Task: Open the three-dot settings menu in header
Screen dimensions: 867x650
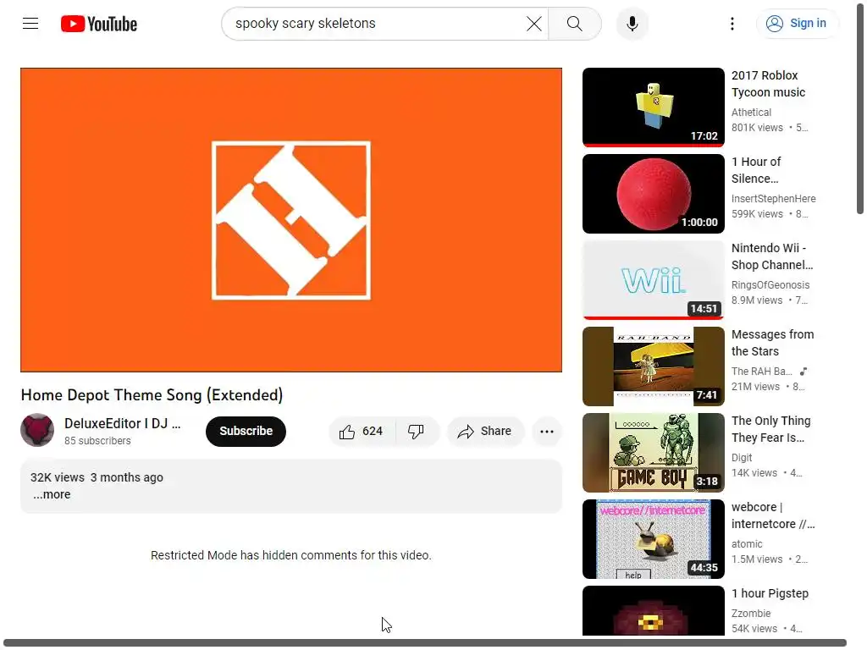Action: 732,24
